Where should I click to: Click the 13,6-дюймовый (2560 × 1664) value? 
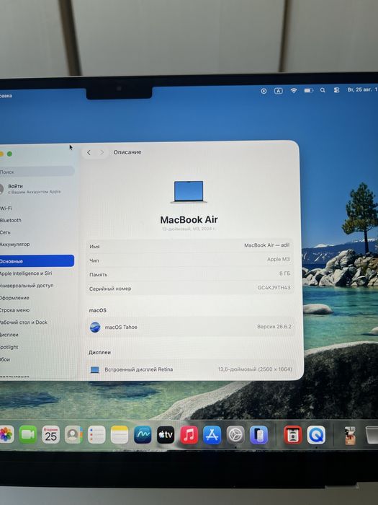tap(255, 369)
